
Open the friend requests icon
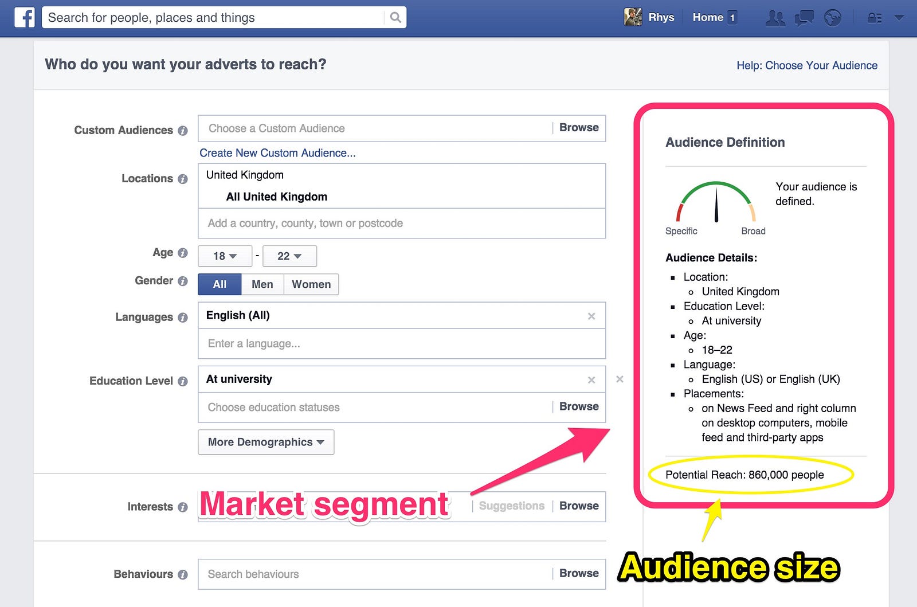pos(775,18)
